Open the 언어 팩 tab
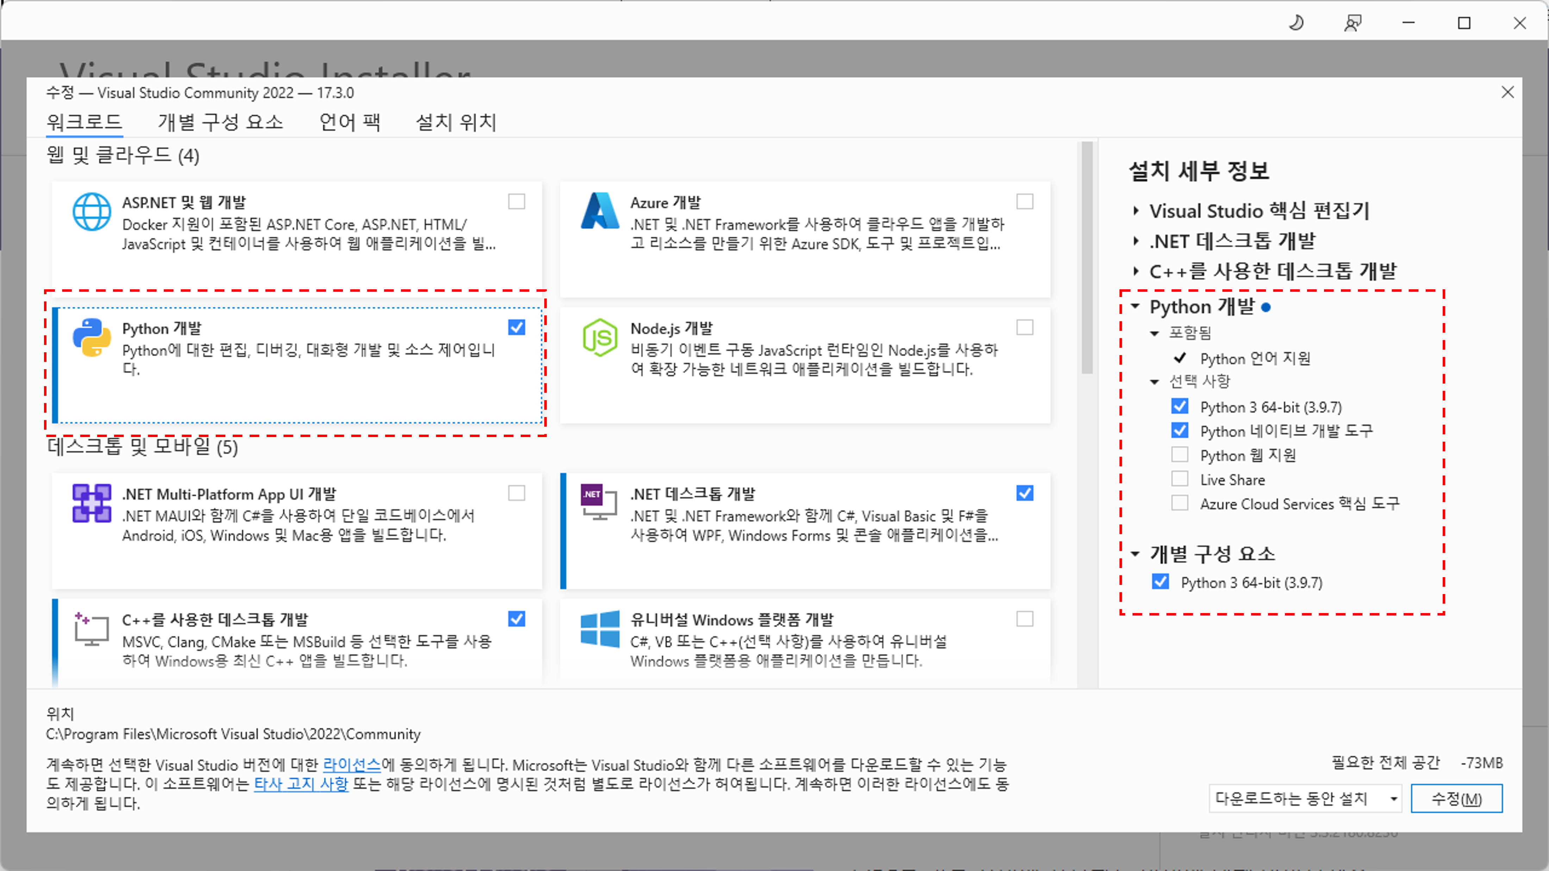This screenshot has height=871, width=1549. point(349,122)
